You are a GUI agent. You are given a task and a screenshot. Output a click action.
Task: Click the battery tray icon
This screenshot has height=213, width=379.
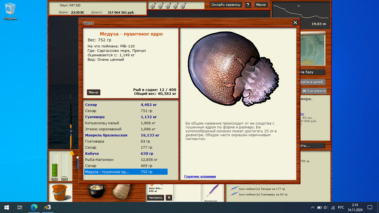pyautogui.click(x=319, y=207)
